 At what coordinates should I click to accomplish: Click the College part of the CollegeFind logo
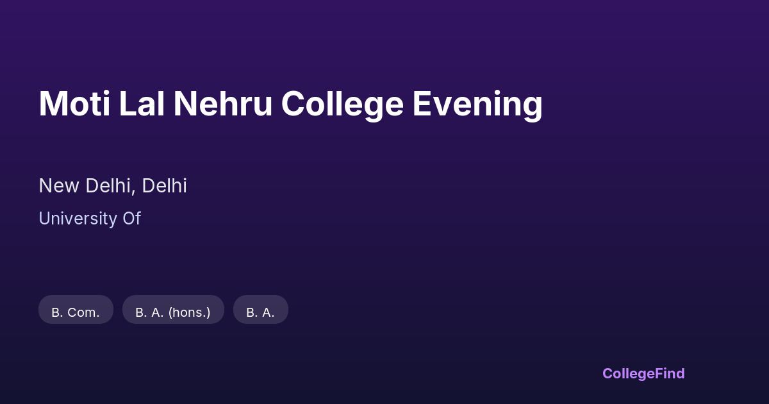[x=628, y=373]
